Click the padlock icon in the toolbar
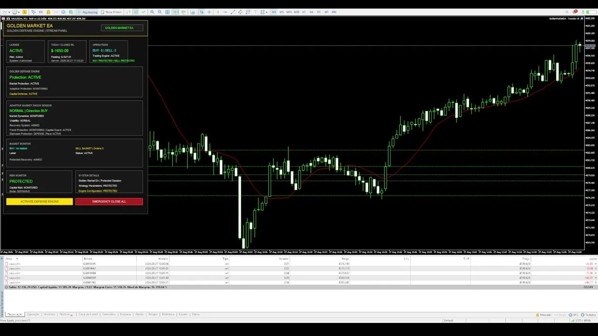This screenshot has height=336, width=598. click(x=49, y=12)
